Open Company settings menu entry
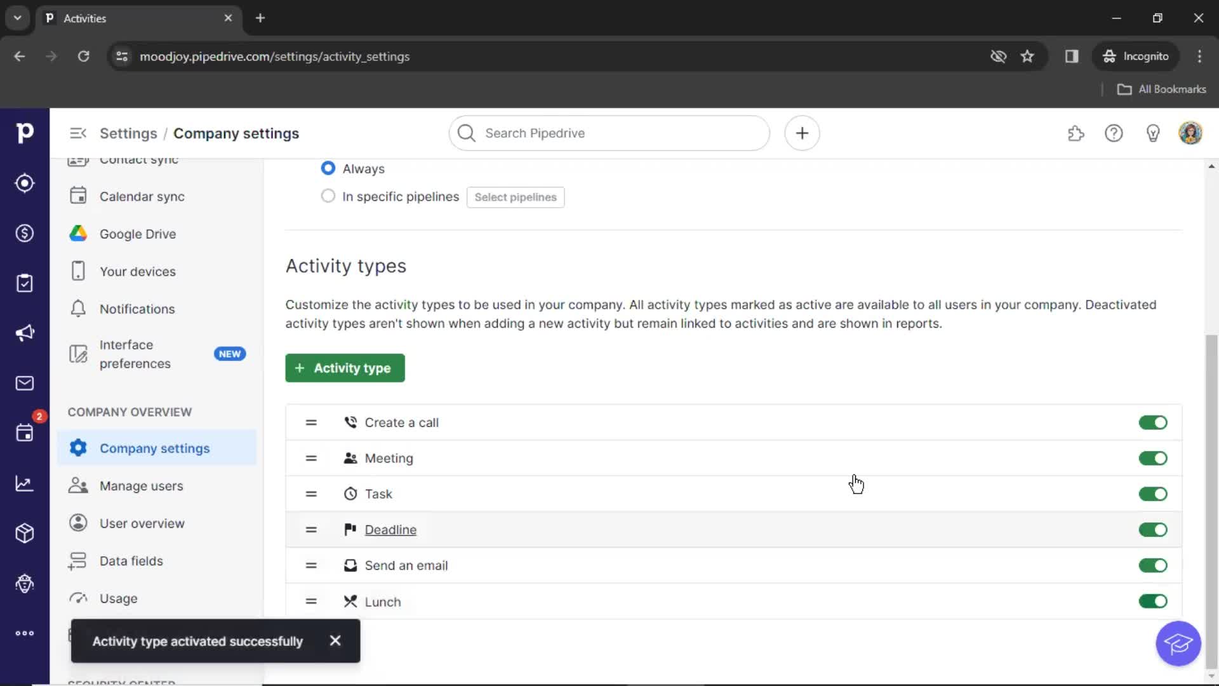 point(155,448)
